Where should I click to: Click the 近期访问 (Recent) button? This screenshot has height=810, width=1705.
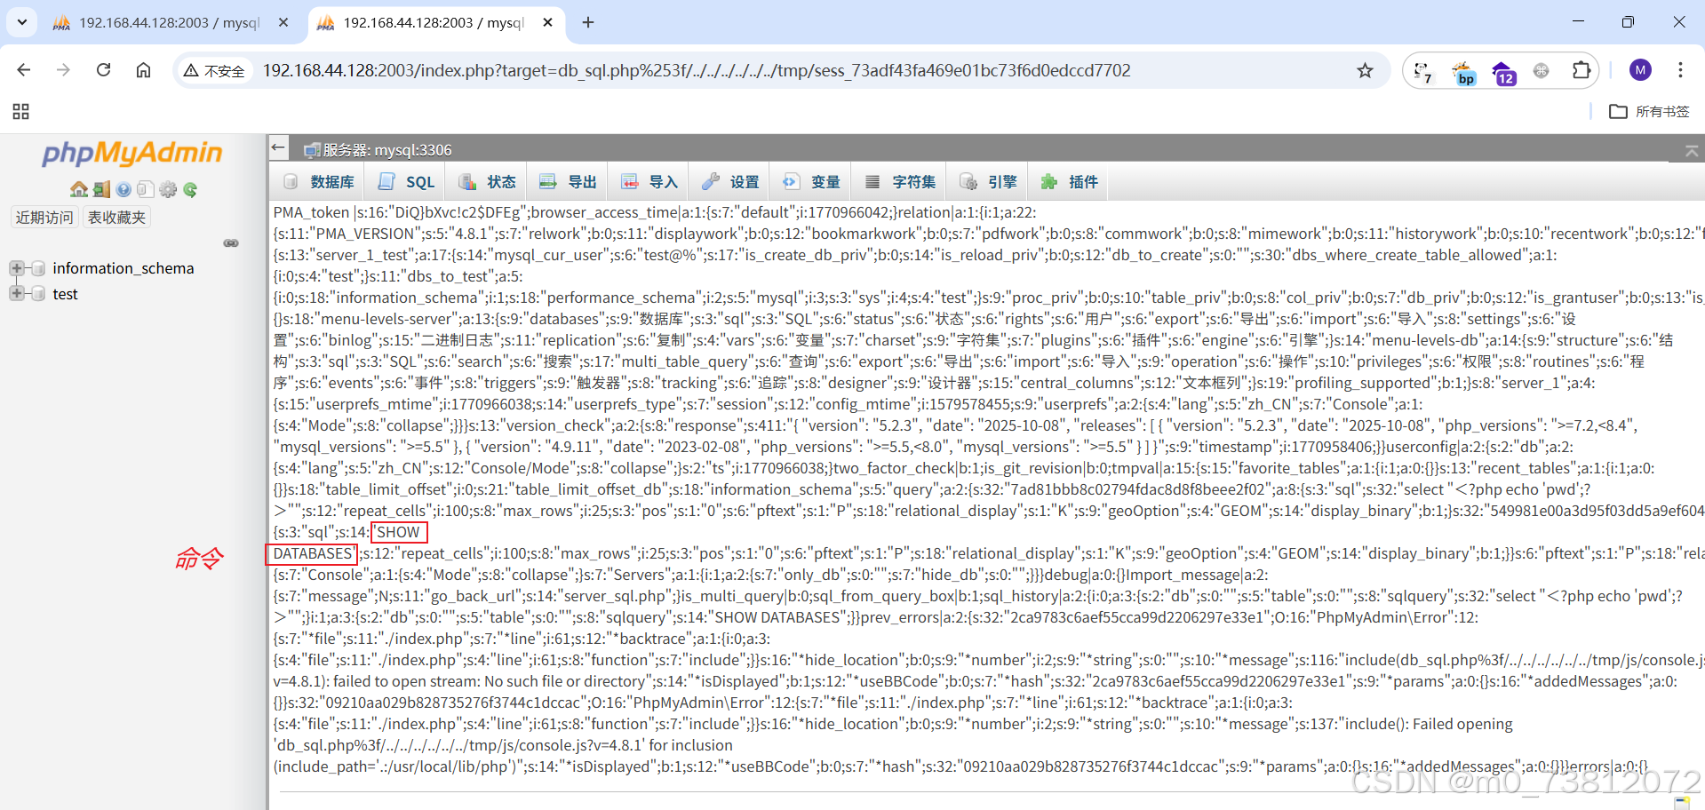tap(44, 218)
